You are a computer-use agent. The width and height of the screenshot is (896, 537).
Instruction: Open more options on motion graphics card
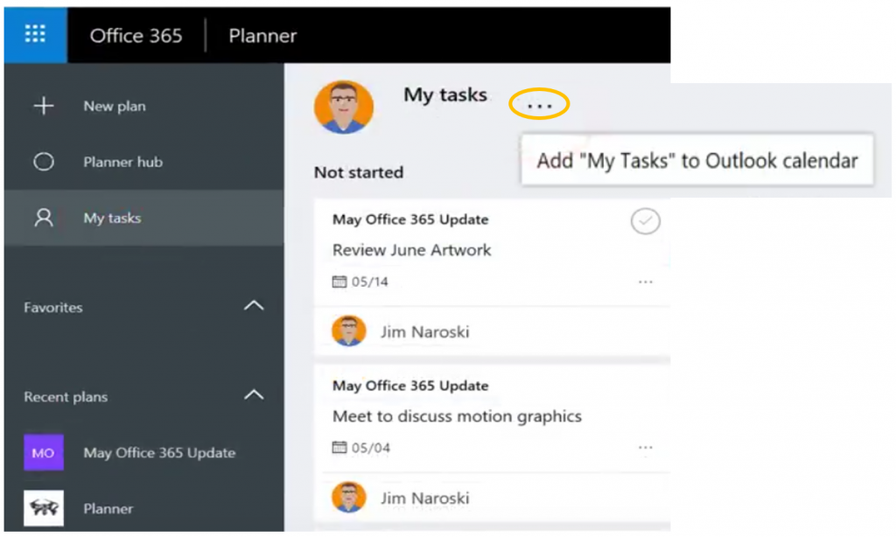pos(646,447)
